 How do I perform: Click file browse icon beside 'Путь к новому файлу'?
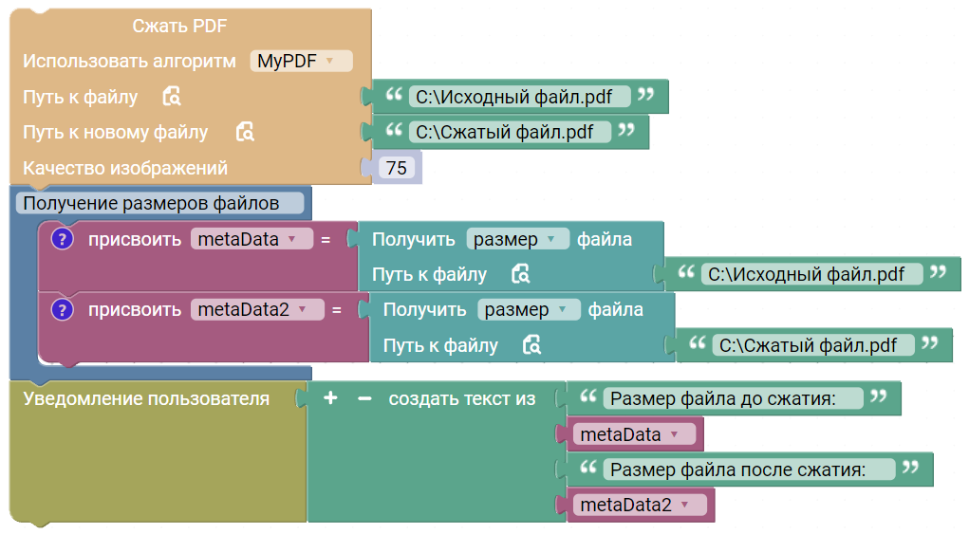(x=246, y=132)
